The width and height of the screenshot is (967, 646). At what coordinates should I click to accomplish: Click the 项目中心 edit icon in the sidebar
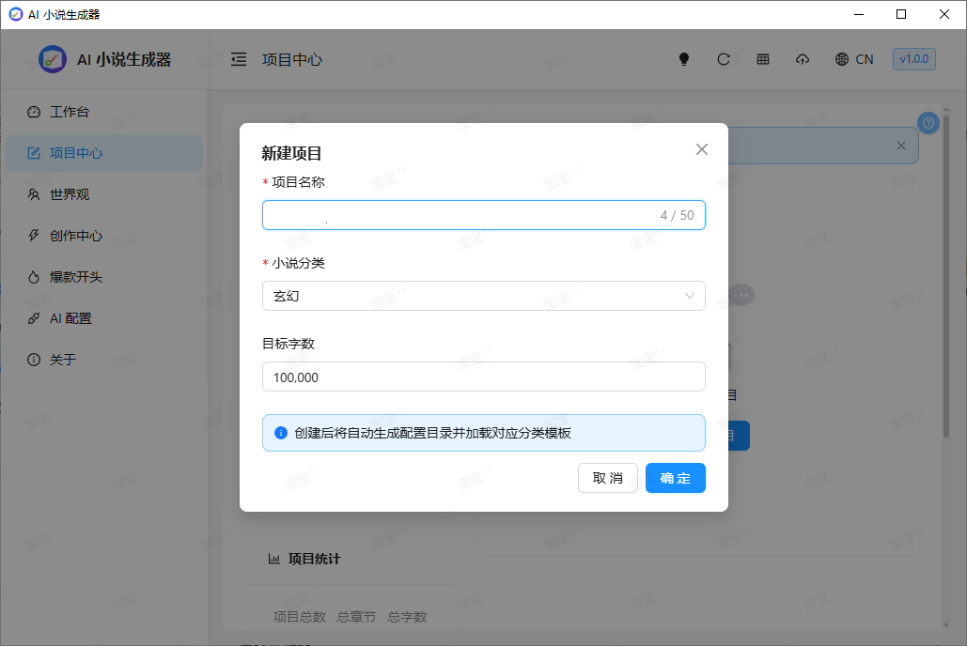click(34, 153)
